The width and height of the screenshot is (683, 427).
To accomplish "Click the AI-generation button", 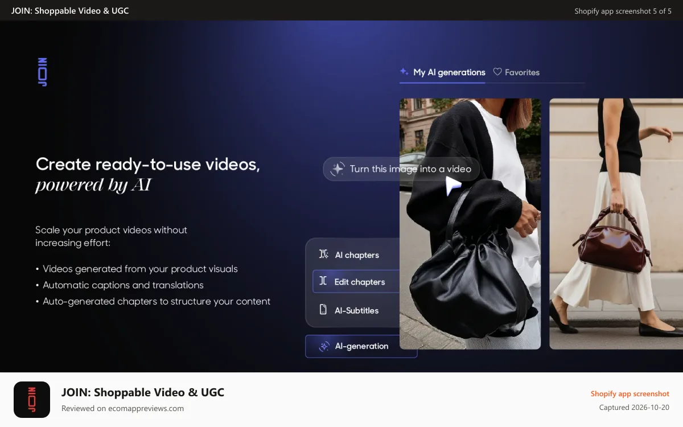I will coord(361,346).
